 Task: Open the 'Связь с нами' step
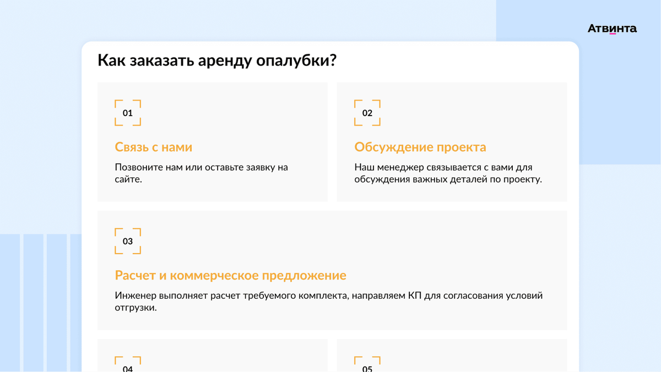[x=153, y=147]
